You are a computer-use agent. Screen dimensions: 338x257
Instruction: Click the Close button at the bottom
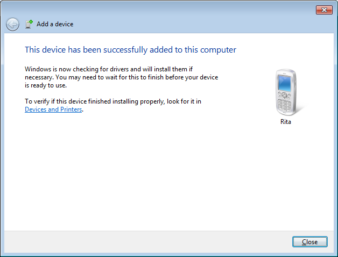click(310, 242)
